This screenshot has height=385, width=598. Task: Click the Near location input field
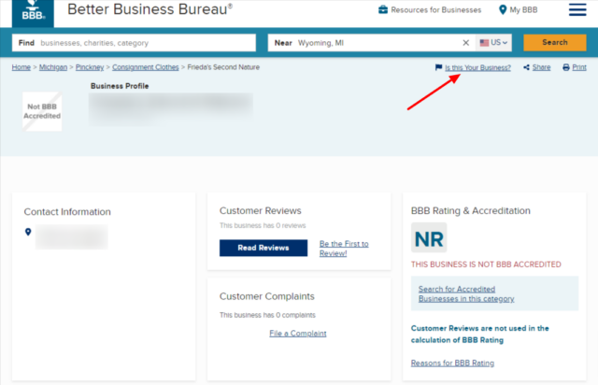tap(374, 43)
